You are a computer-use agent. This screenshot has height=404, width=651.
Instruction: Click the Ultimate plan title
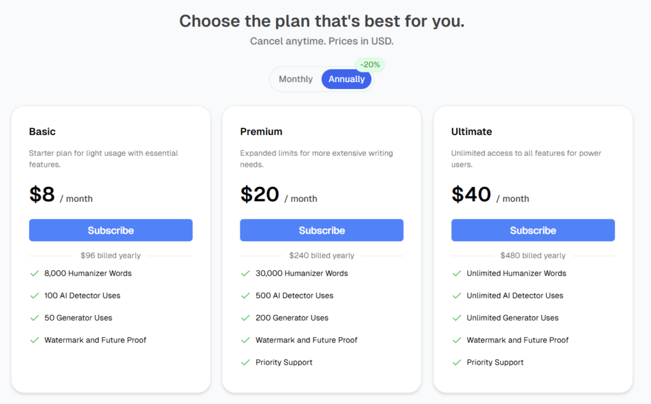pos(472,132)
